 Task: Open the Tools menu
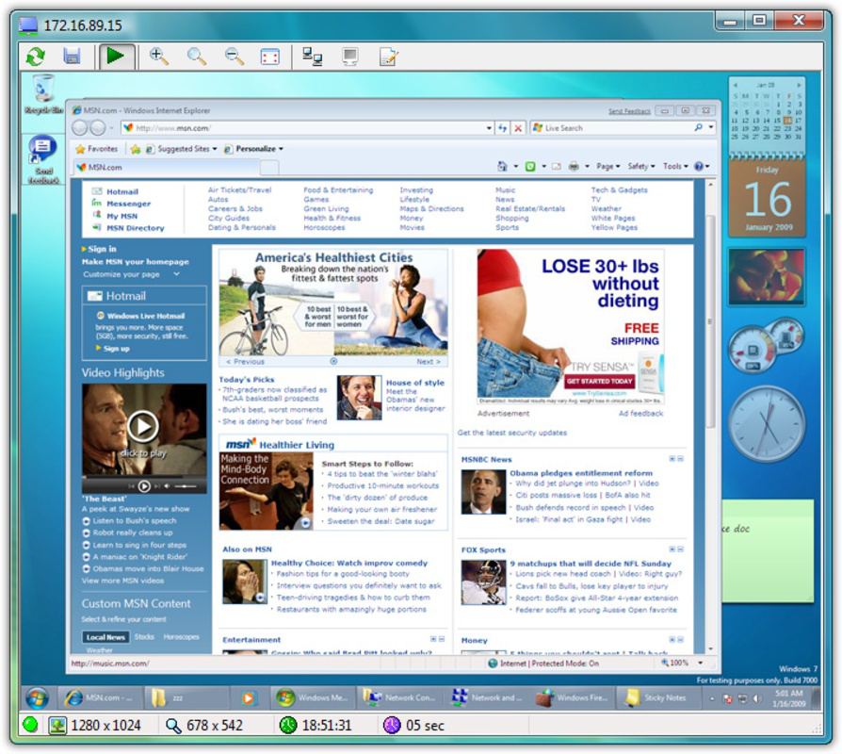(675, 167)
